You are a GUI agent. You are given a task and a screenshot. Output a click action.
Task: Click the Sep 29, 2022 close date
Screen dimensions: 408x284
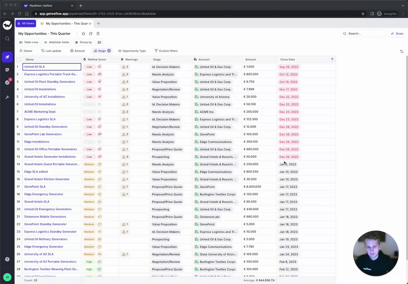[x=288, y=67]
